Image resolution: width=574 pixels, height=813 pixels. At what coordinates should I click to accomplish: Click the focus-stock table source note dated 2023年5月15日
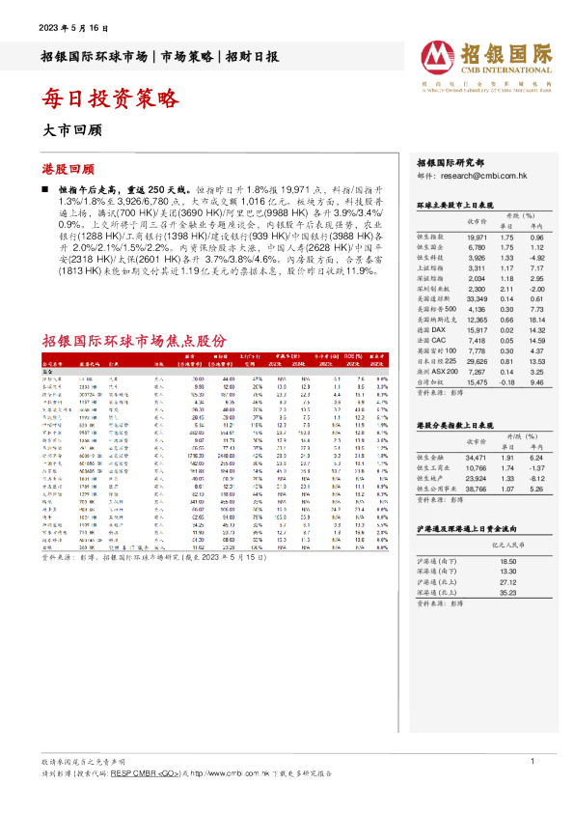154,557
